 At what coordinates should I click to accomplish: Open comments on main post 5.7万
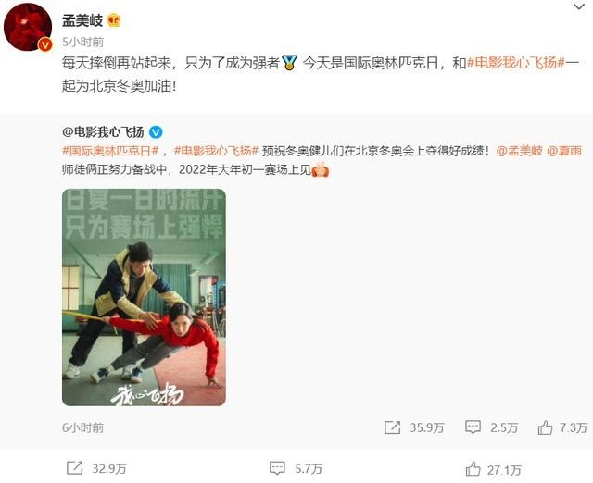pyautogui.click(x=277, y=468)
